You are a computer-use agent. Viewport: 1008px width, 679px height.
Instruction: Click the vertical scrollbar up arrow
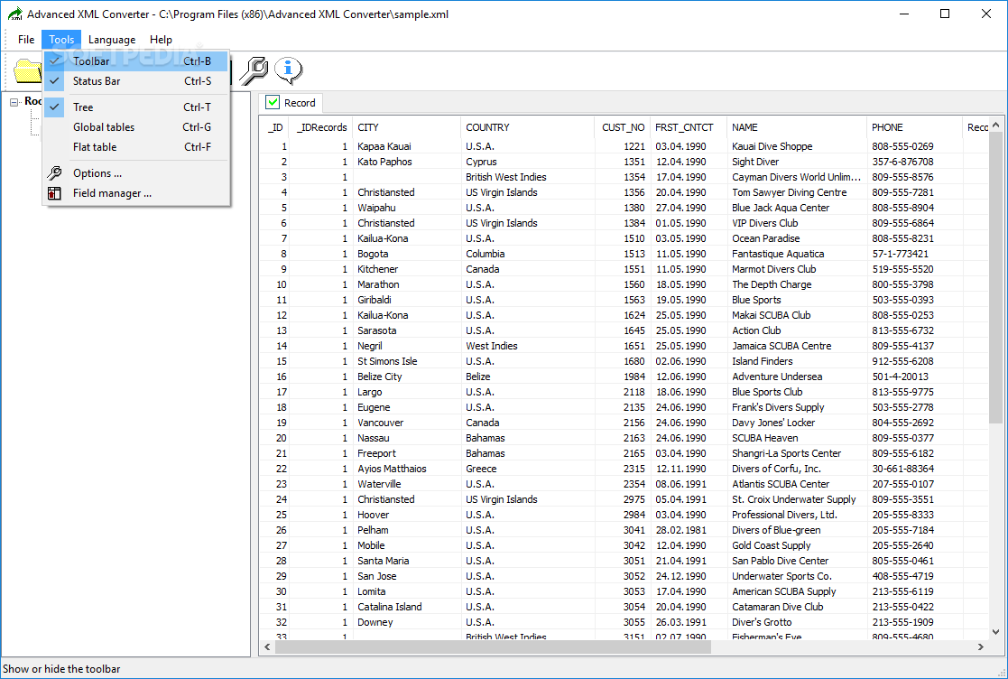995,126
